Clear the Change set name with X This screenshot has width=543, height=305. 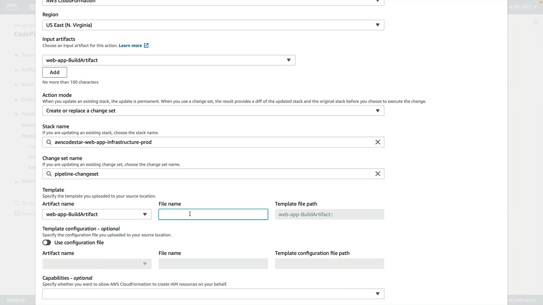tap(378, 174)
